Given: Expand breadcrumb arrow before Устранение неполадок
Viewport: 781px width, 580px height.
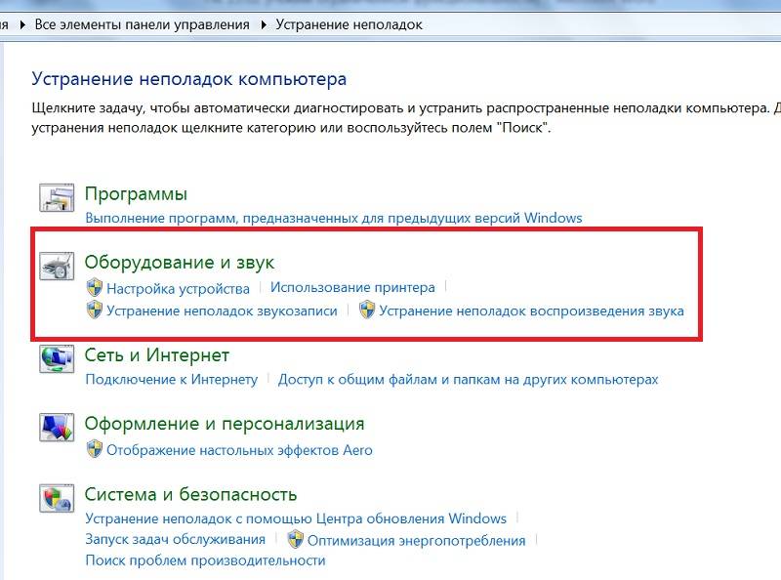Looking at the screenshot, I should point(264,24).
